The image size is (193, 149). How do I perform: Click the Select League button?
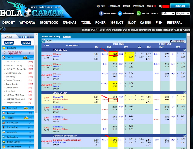coord(177,41)
